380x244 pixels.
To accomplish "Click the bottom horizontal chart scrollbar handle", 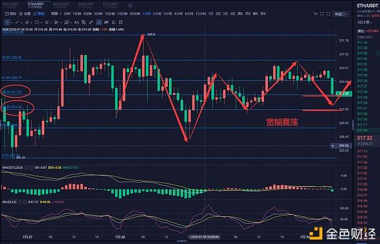I will click(182, 241).
